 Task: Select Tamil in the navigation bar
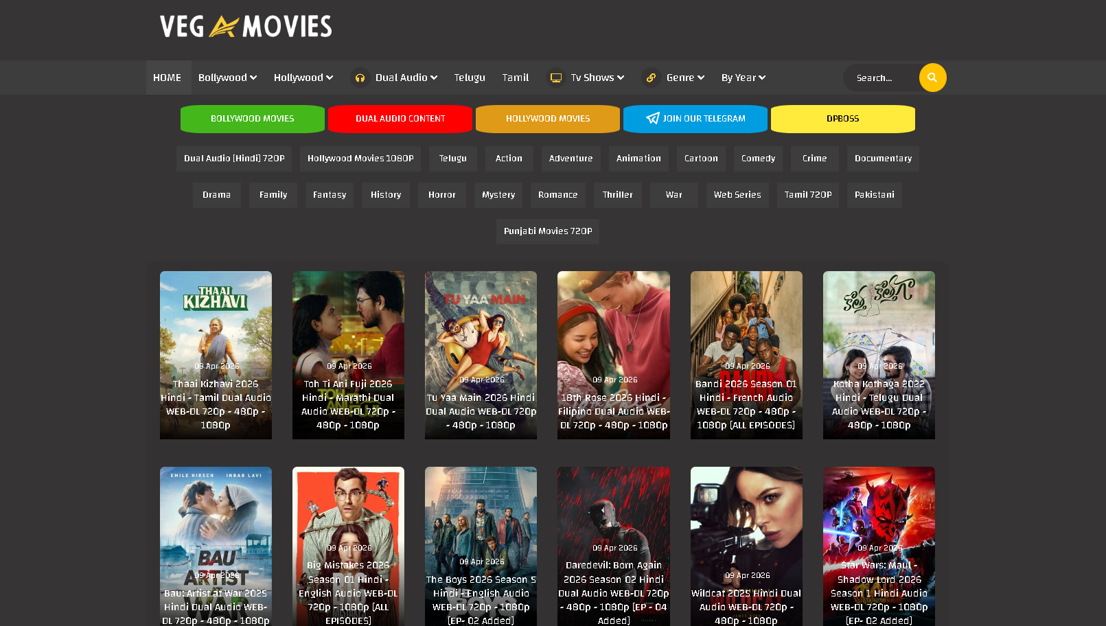coord(515,78)
